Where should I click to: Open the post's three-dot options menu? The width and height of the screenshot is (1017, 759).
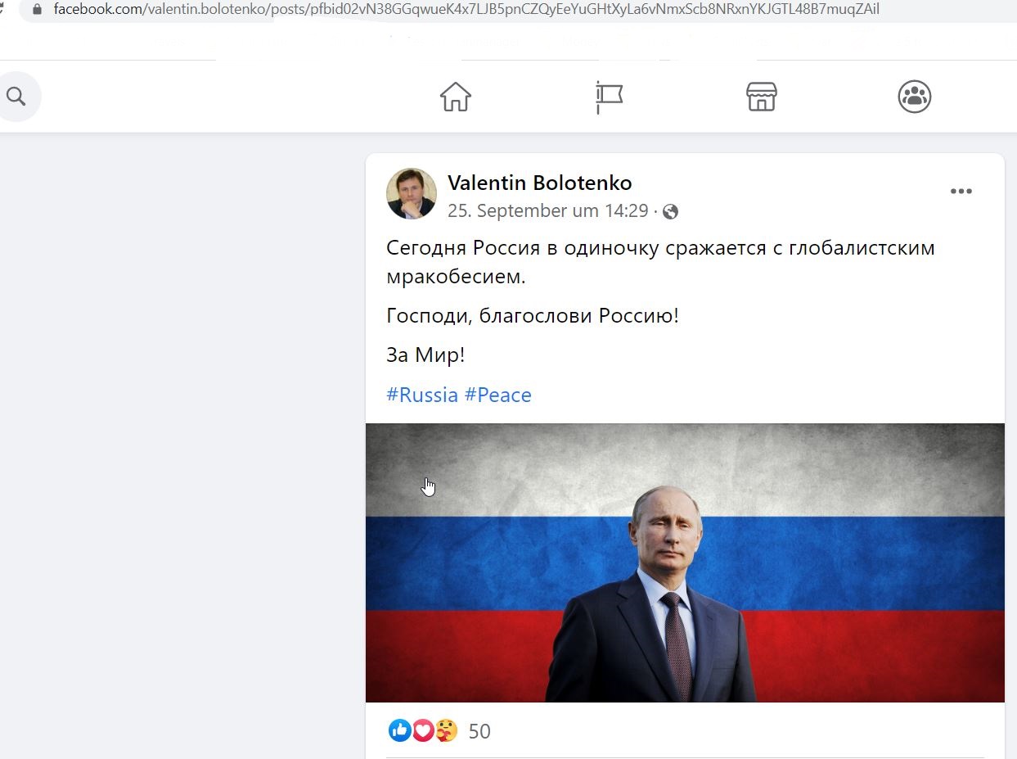click(x=961, y=192)
